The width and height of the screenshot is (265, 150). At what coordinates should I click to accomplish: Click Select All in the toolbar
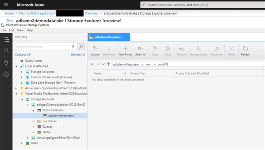141,51
